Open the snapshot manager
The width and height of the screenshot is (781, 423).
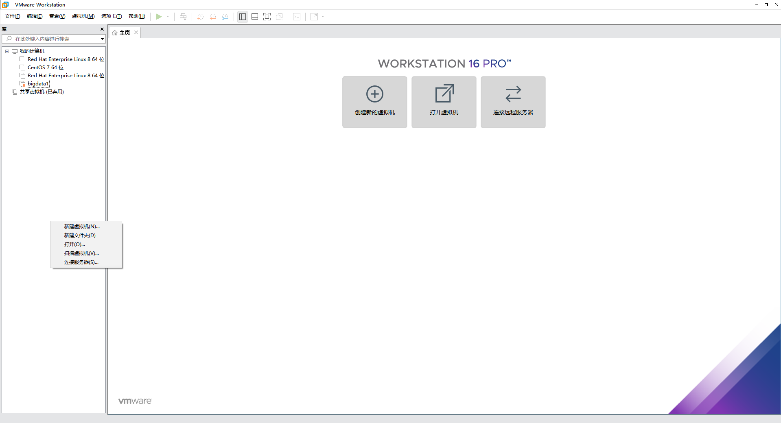click(x=225, y=17)
